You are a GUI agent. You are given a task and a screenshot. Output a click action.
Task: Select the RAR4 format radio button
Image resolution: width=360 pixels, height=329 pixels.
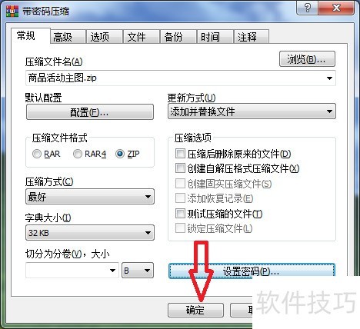click(78, 154)
